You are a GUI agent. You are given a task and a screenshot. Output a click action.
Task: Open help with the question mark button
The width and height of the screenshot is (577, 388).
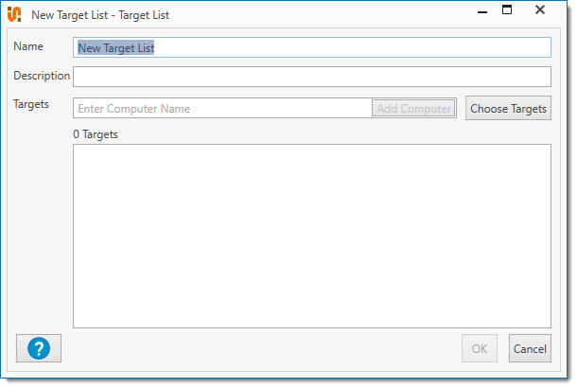pyautogui.click(x=39, y=348)
